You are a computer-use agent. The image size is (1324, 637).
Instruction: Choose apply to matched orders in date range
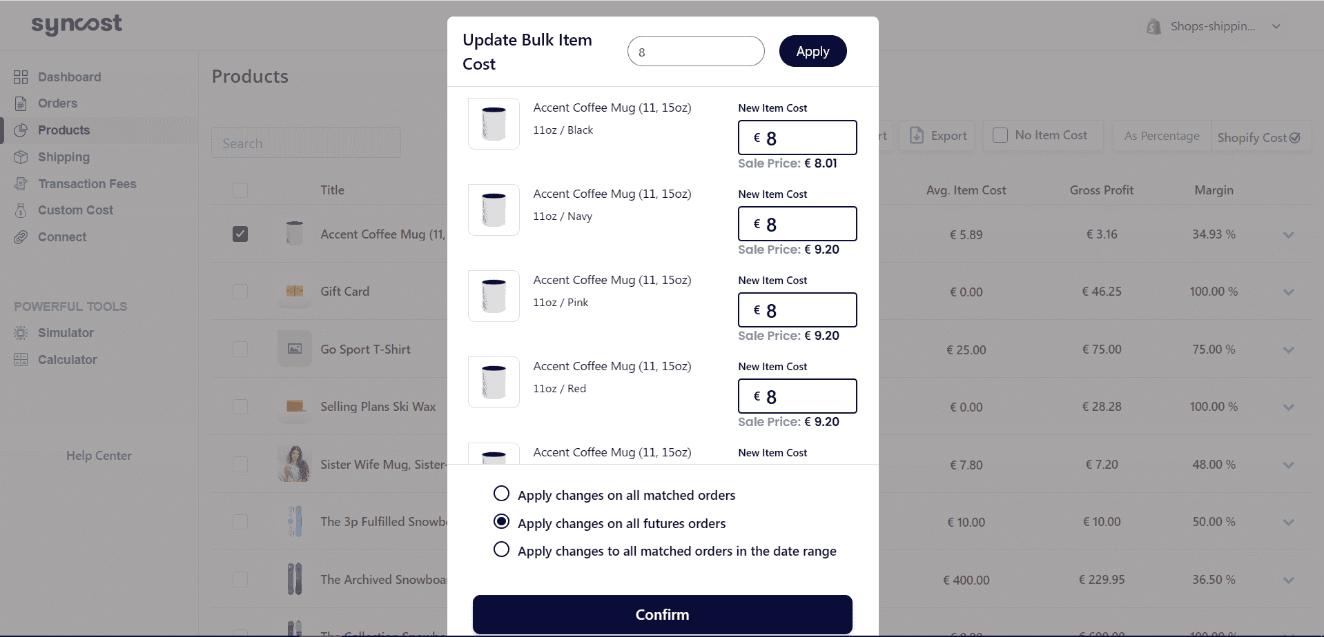502,549
